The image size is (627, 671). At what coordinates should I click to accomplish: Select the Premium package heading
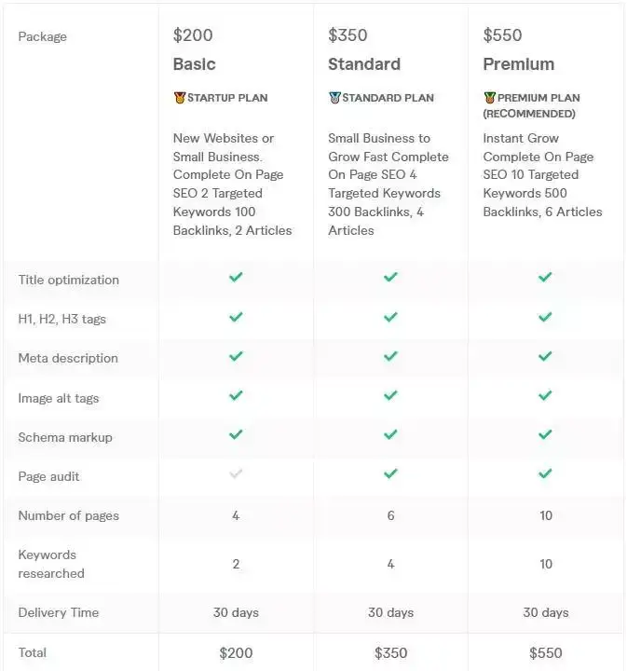tap(519, 64)
